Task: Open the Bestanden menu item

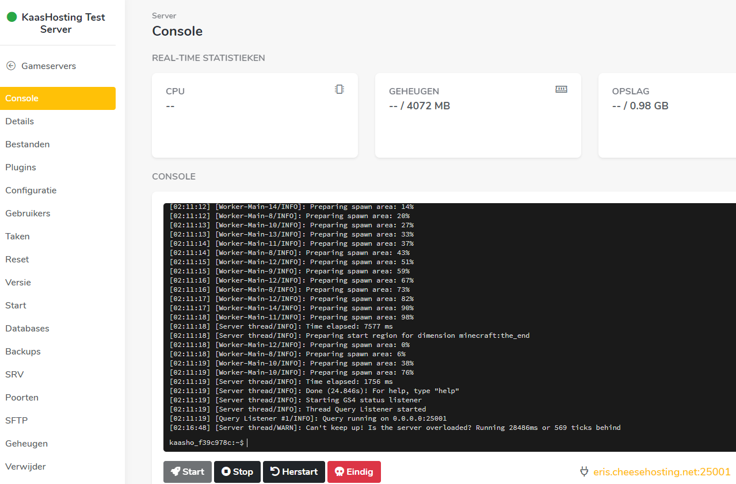Action: pyautogui.click(x=28, y=144)
